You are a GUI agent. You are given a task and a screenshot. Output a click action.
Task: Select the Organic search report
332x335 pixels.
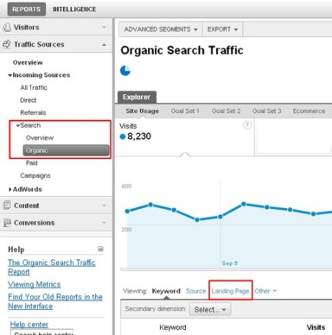(x=66, y=150)
